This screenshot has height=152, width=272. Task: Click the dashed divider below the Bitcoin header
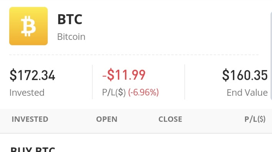pos(134,55)
